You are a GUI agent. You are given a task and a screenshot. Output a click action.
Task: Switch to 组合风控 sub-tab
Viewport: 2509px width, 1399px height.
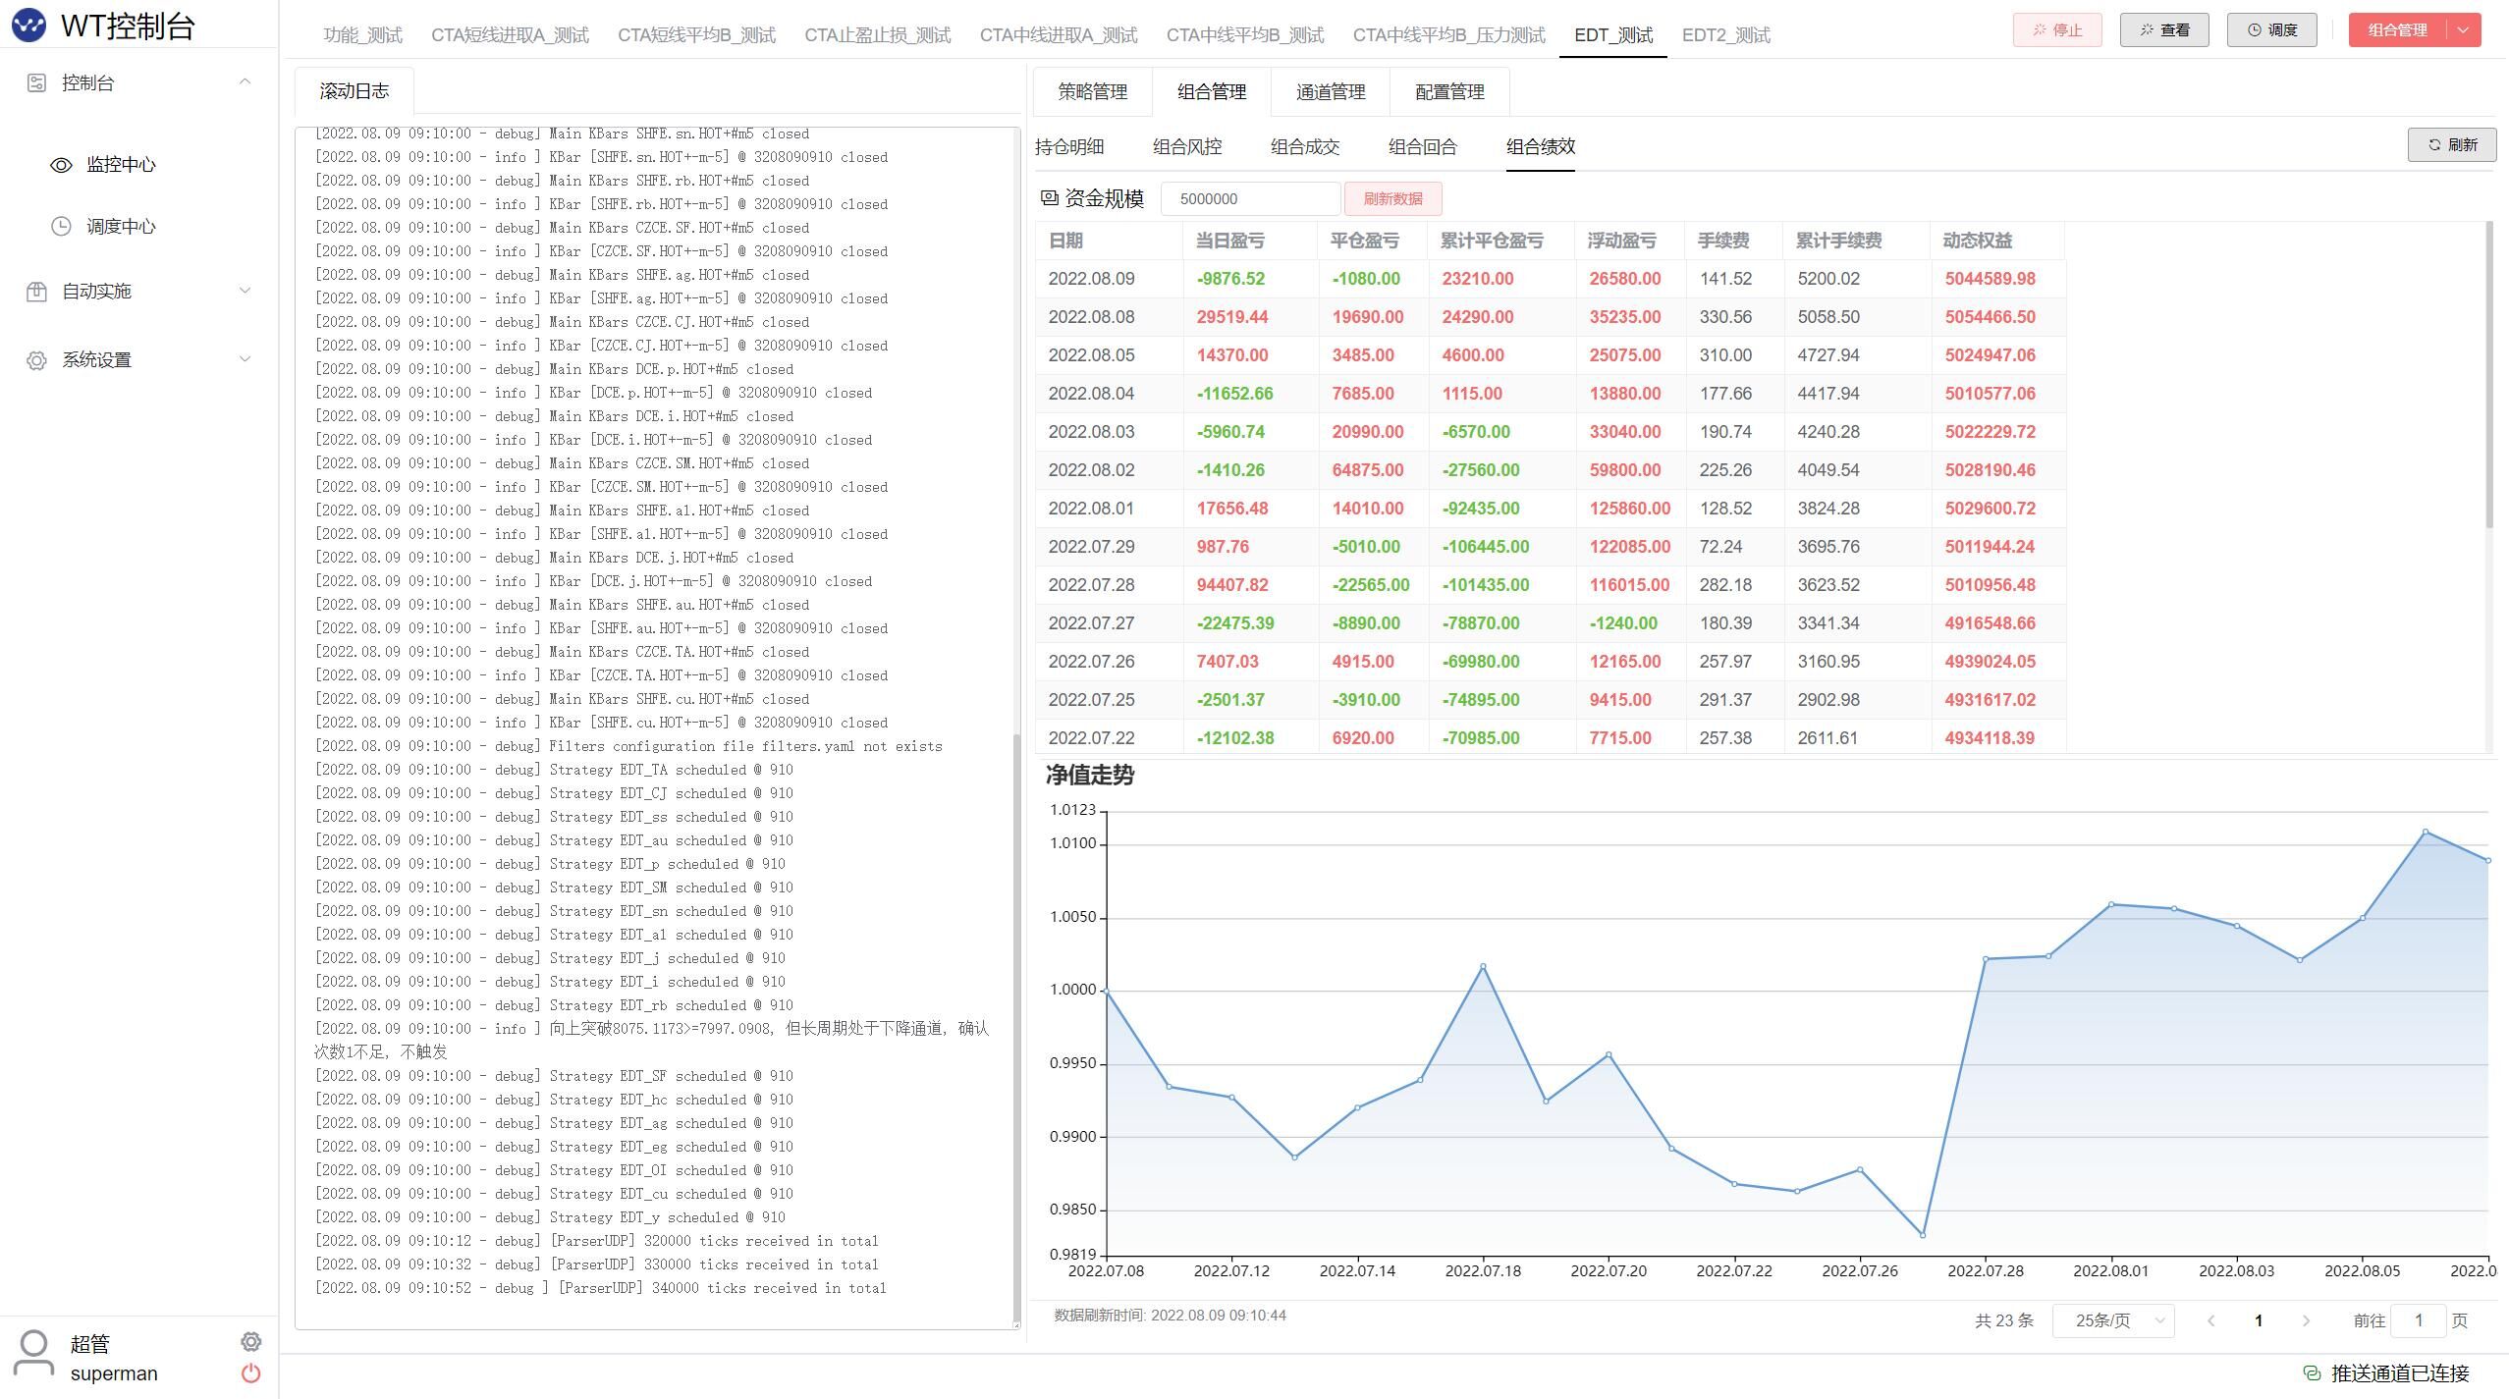1187,147
